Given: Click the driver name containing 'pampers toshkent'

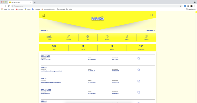Looking at the screenshot, I should point(51,71).
